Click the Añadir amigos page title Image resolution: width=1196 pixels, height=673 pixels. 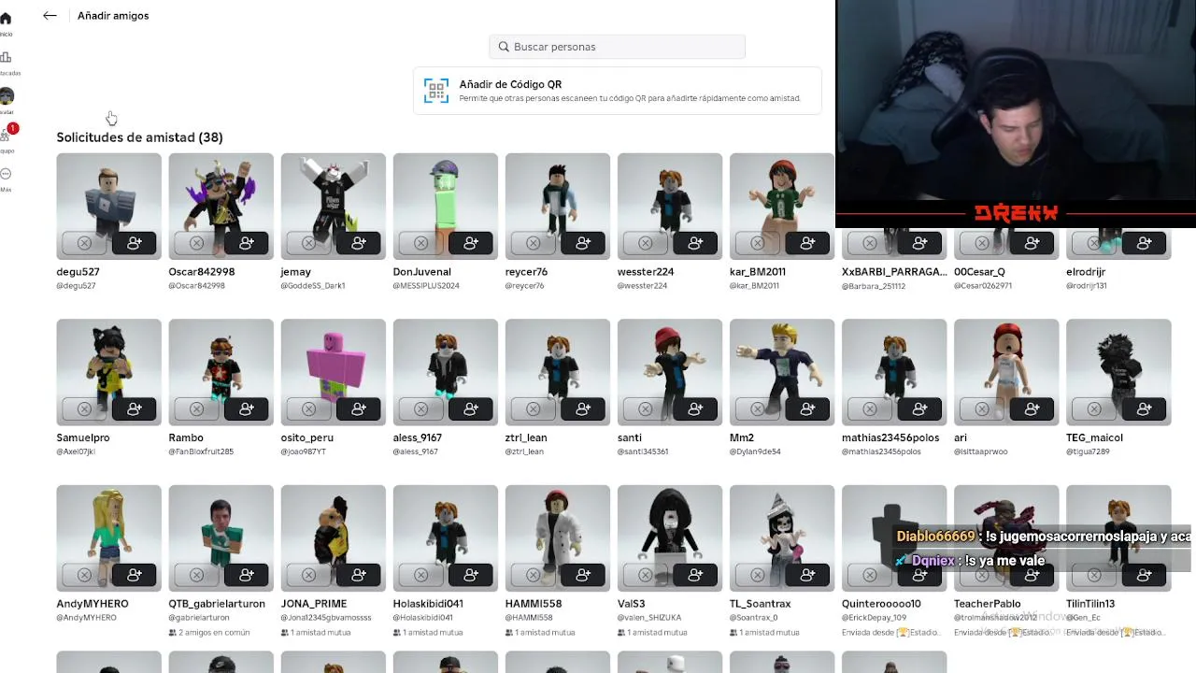[x=113, y=16]
